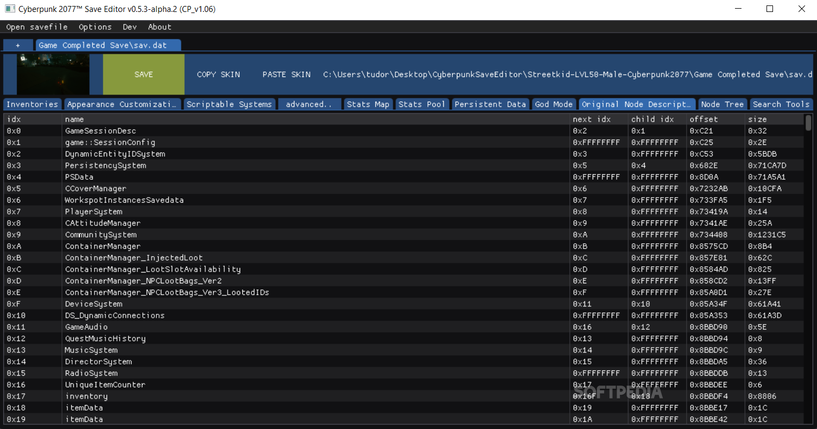Select the CAttitudeManager row name

103,223
